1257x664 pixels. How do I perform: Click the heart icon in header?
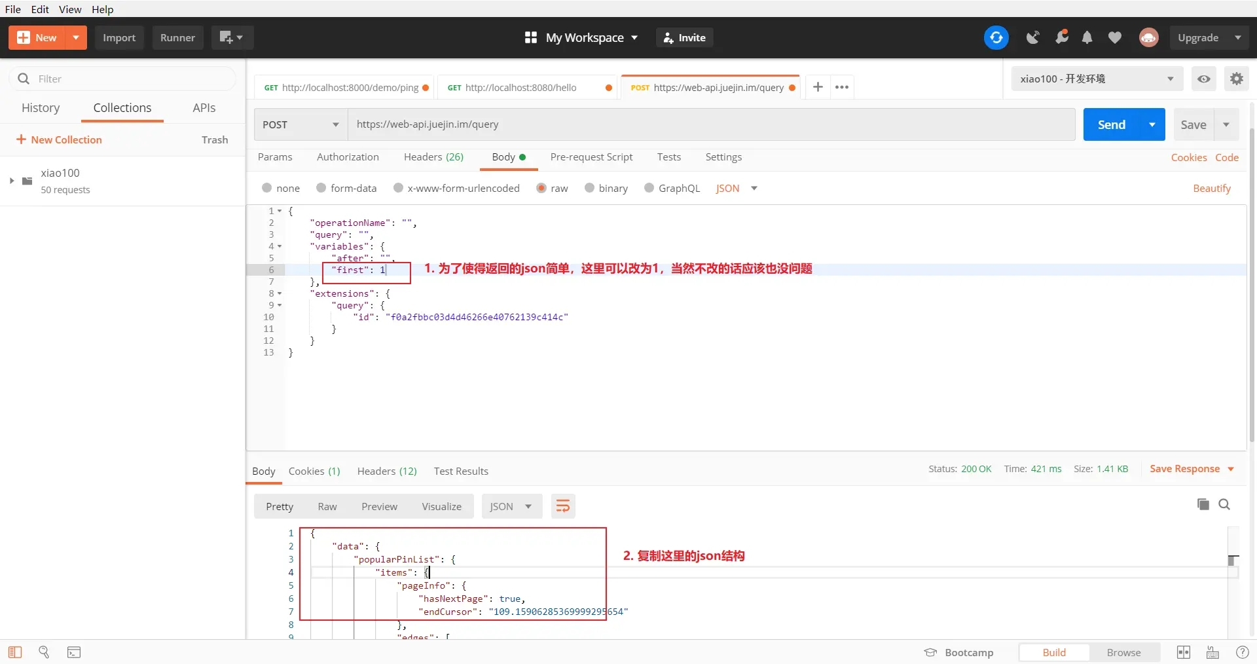pyautogui.click(x=1115, y=37)
